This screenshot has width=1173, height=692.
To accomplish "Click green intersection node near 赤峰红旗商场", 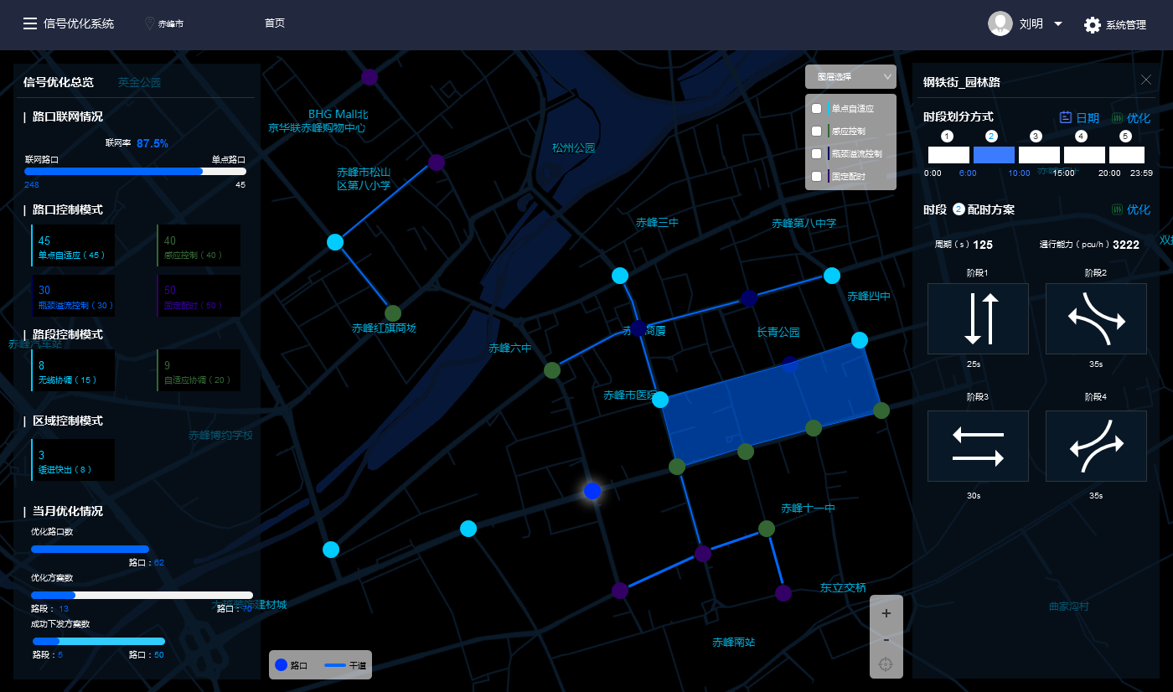I will tap(393, 313).
